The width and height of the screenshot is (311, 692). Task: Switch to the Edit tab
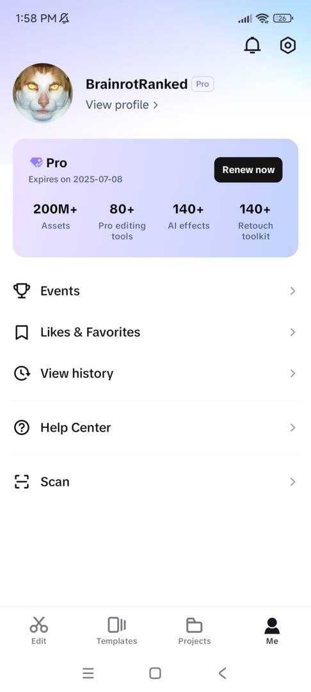(x=39, y=631)
